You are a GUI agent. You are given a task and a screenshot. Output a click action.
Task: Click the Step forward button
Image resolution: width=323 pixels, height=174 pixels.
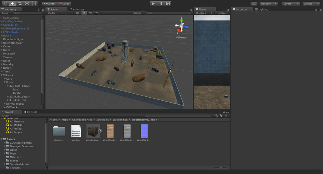tap(168, 4)
